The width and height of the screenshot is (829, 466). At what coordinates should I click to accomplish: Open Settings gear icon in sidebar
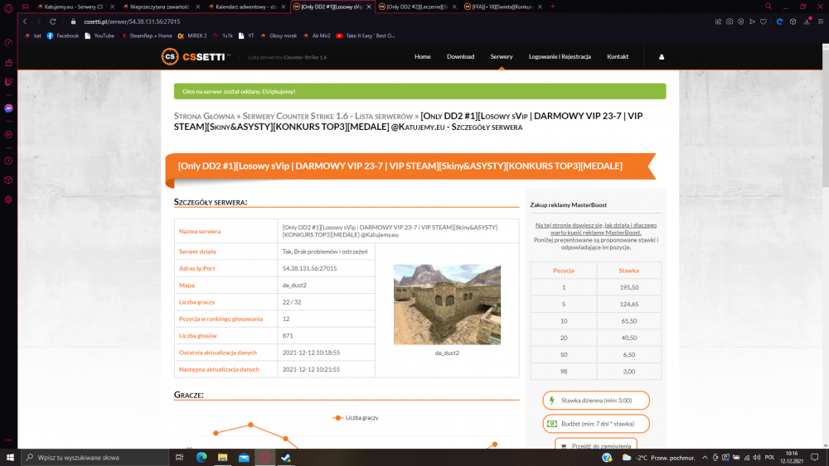8,200
